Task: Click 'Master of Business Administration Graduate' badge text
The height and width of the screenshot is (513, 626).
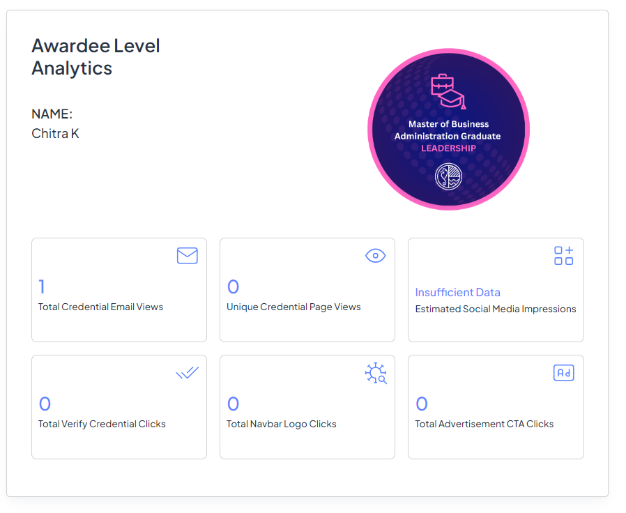Action: click(x=448, y=130)
